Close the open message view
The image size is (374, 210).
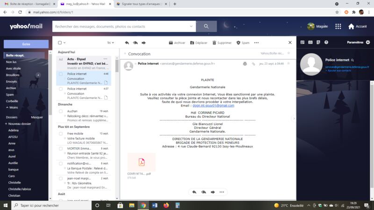point(290,42)
